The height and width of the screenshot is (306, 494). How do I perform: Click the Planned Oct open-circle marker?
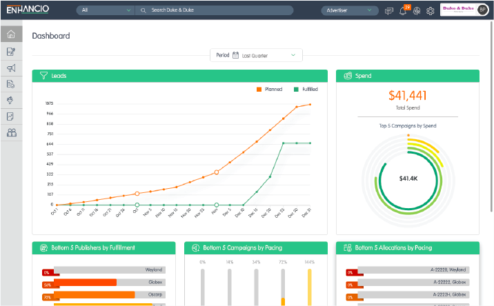click(137, 194)
